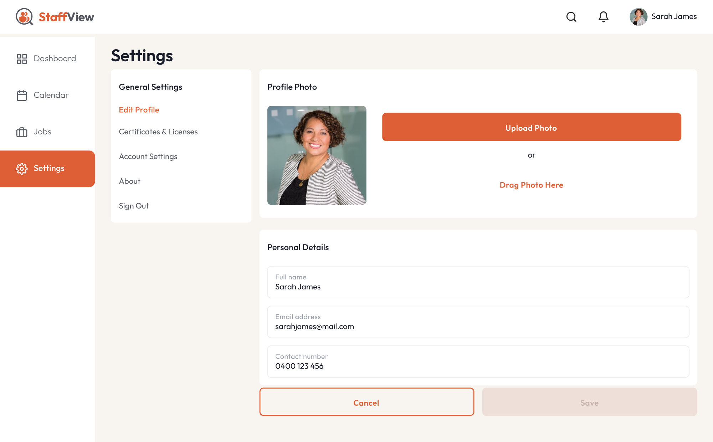Click the large profile photo thumbnail

click(x=317, y=155)
